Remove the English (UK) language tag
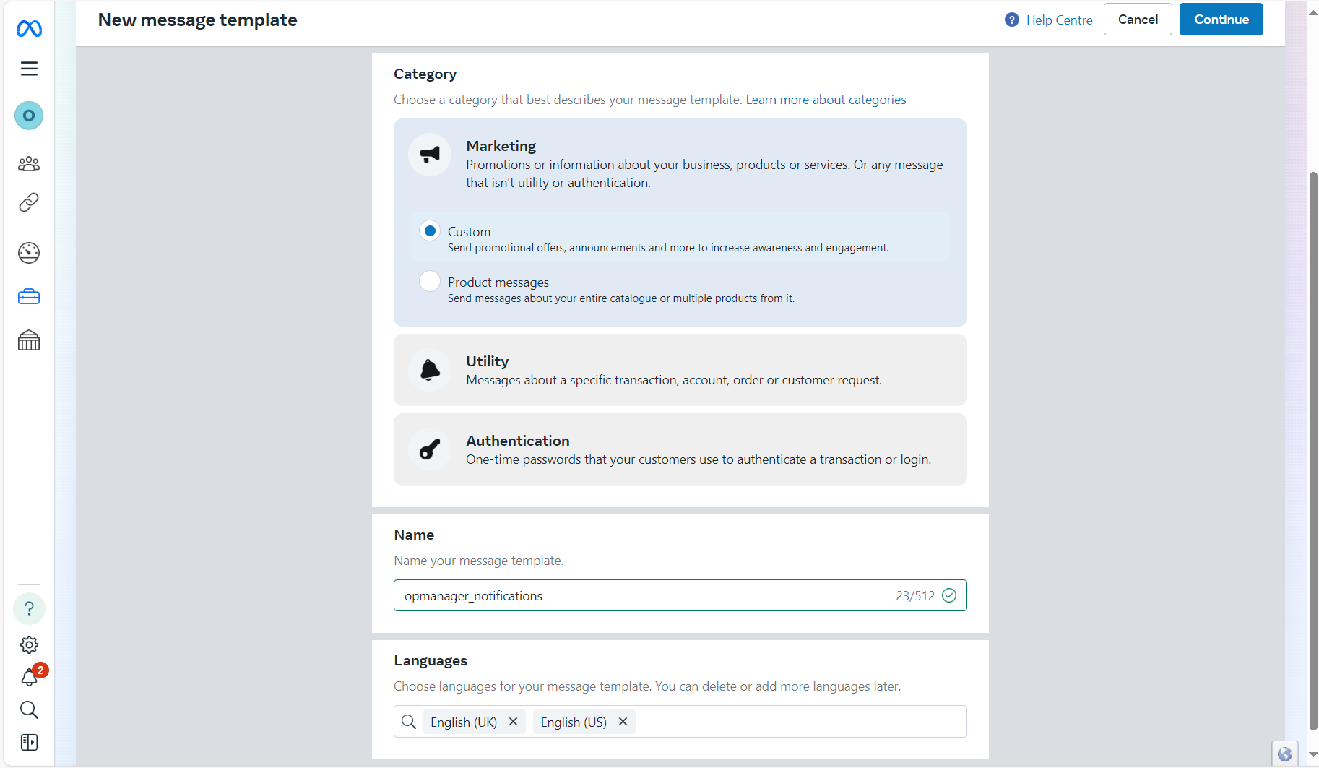This screenshot has height=768, width=1319. [513, 722]
